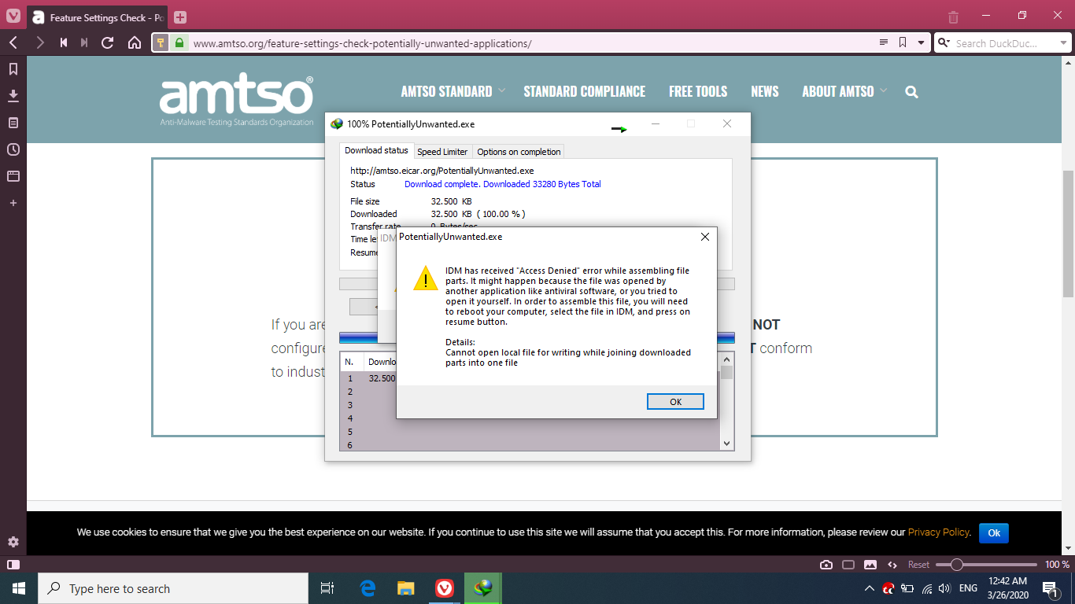The width and height of the screenshot is (1075, 604).
Task: Expand the search field history dropdown
Action: 1065,43
